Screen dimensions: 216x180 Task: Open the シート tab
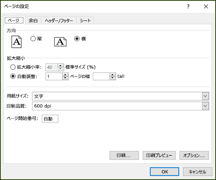click(85, 20)
